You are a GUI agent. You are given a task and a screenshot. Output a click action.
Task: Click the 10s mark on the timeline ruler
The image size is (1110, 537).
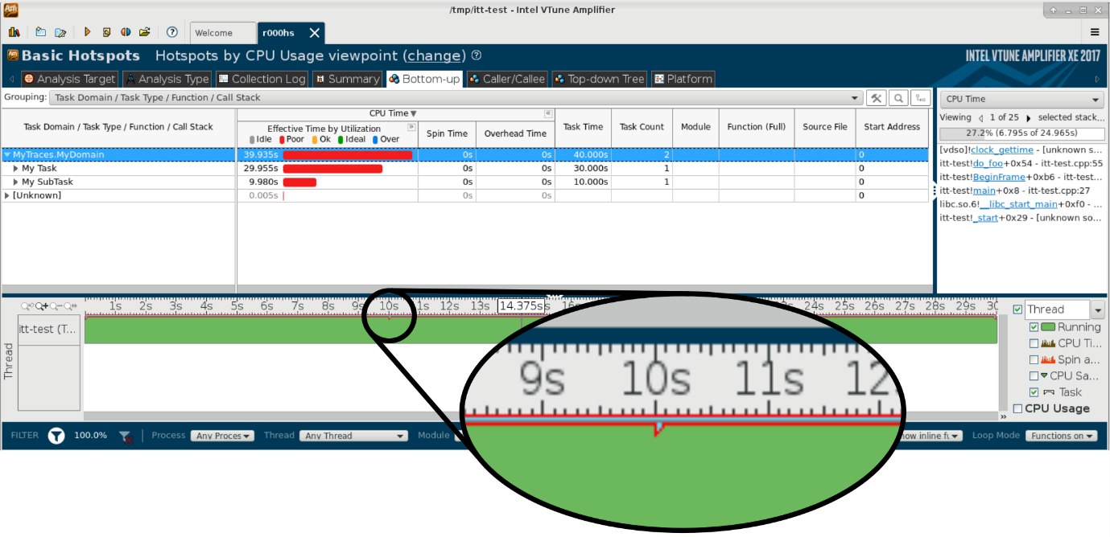coord(389,306)
